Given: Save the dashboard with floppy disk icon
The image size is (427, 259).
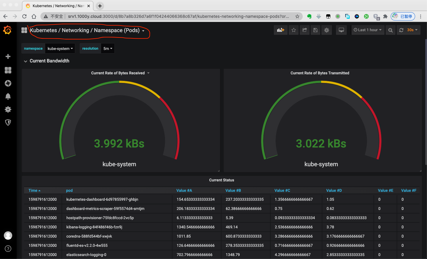Looking at the screenshot, I should pos(315,30).
